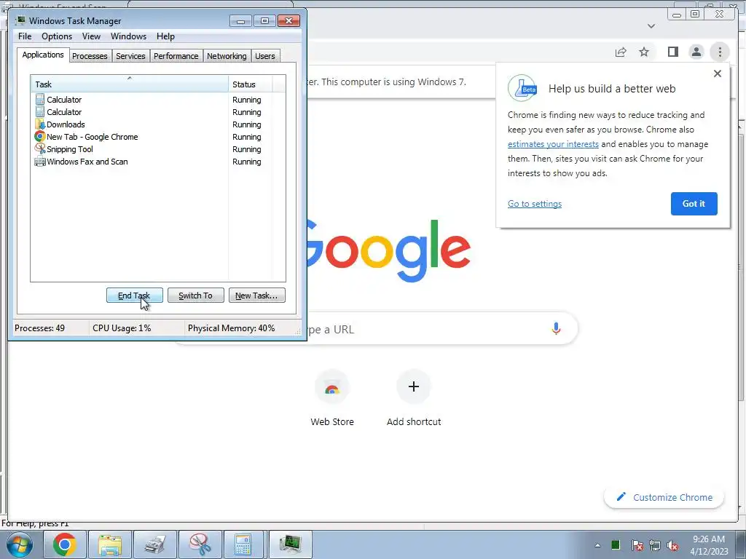746x559 pixels.
Task: Click the End Task button
Action: (x=135, y=296)
